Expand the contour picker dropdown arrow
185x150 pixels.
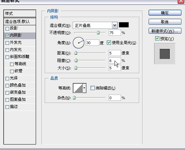[x=84, y=88]
